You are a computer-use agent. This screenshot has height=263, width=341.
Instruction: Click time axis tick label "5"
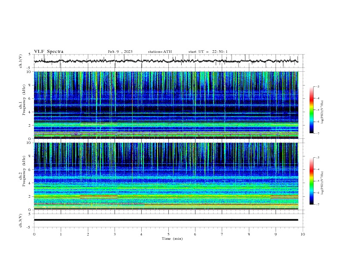point(168,234)
